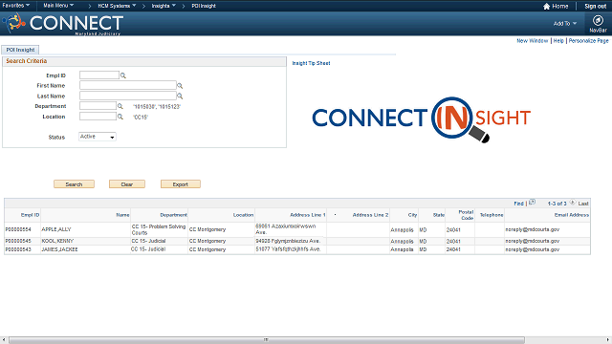This screenshot has height=344, width=612.
Task: Sort by the Address Line 1 column header
Action: click(308, 215)
